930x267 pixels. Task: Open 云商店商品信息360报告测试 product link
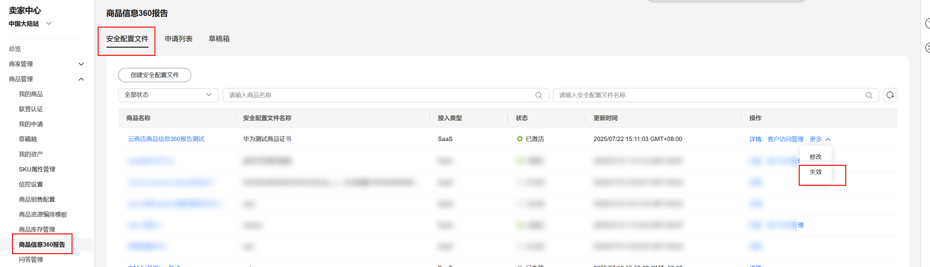point(166,139)
